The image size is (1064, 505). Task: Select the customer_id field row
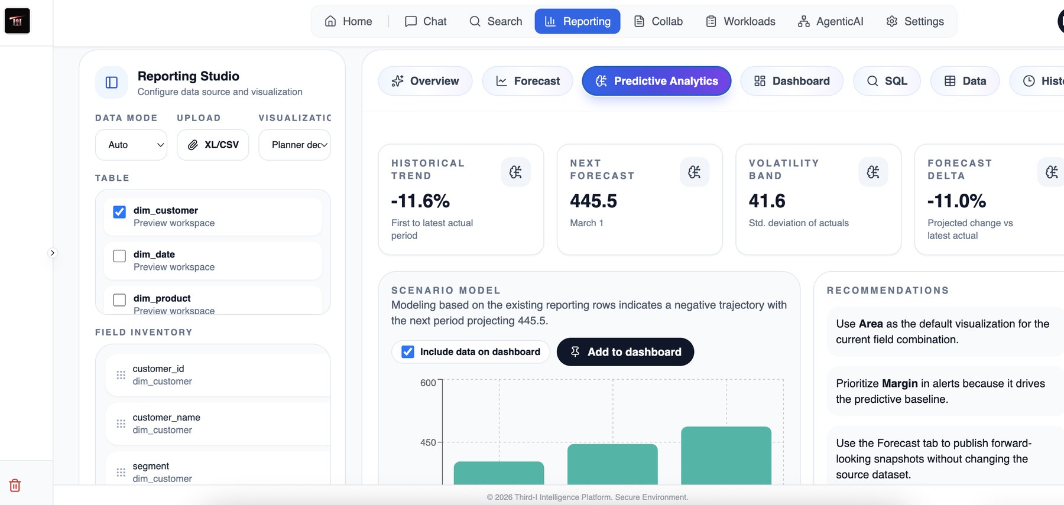[x=218, y=375]
